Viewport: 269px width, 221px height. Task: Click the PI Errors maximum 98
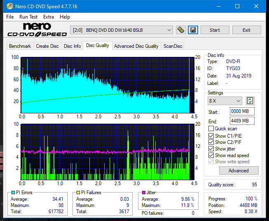(61, 205)
